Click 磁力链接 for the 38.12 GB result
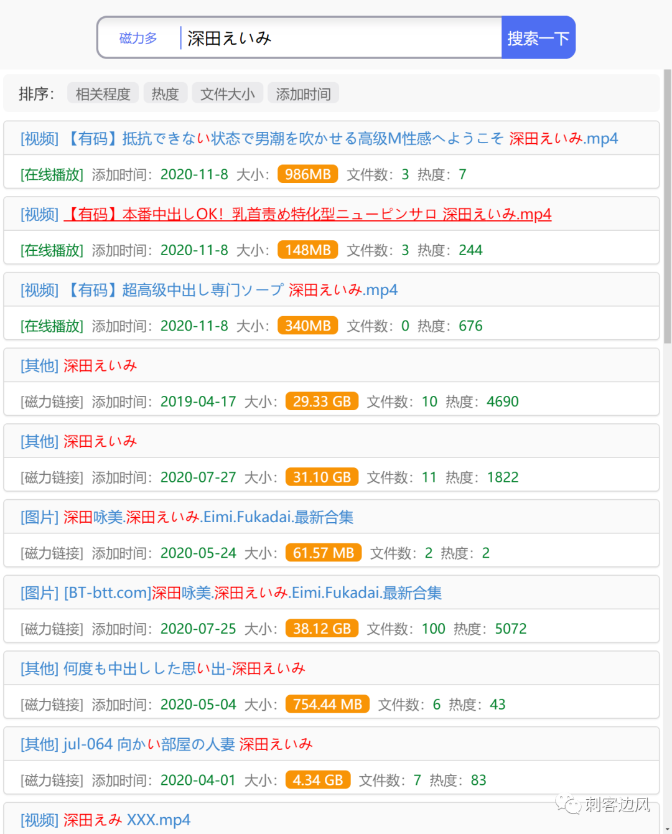The height and width of the screenshot is (834, 672). 52,629
